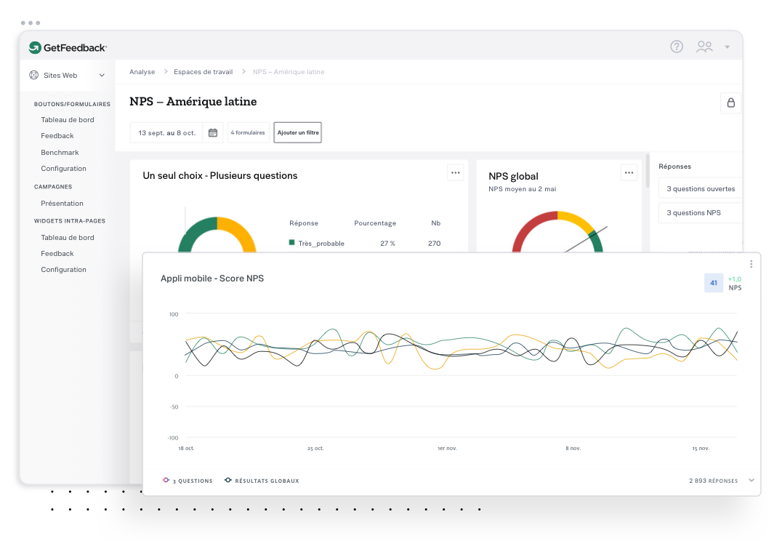Click the user accounts icon

pos(704,47)
